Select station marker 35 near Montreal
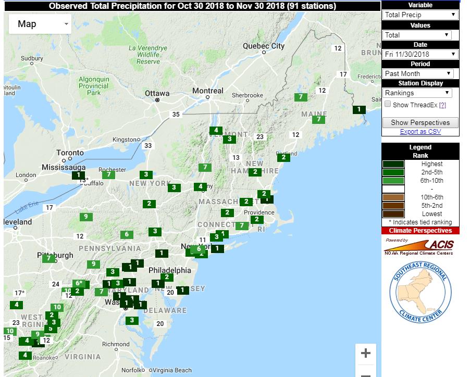 pos(176,114)
